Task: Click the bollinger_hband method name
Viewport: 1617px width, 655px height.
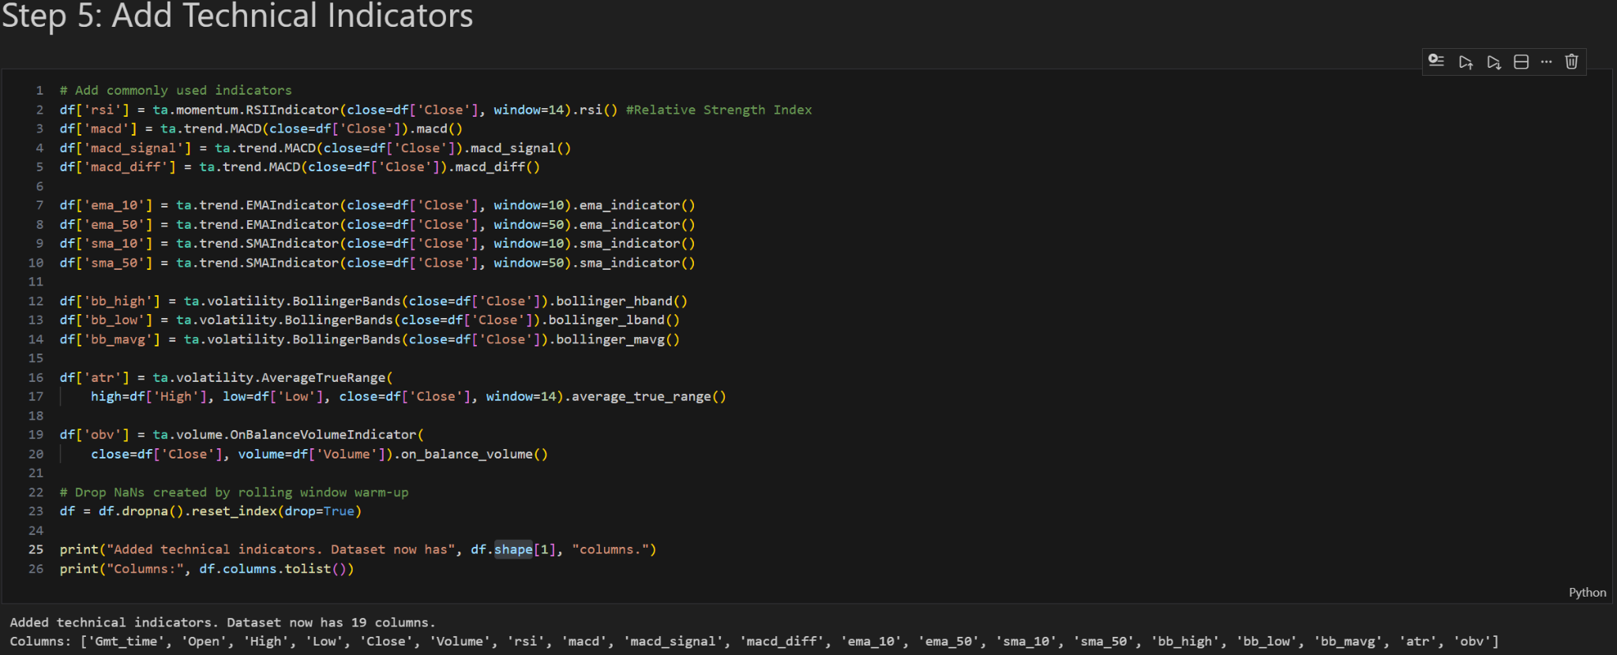Action: tap(613, 301)
